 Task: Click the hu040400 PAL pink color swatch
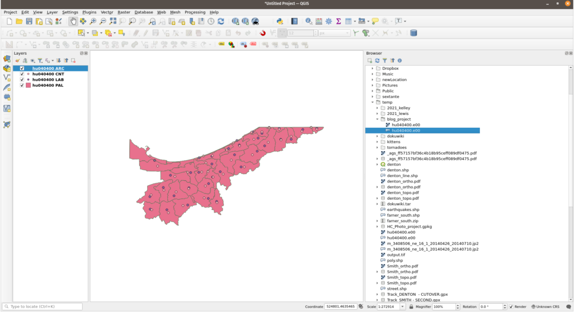(28, 85)
